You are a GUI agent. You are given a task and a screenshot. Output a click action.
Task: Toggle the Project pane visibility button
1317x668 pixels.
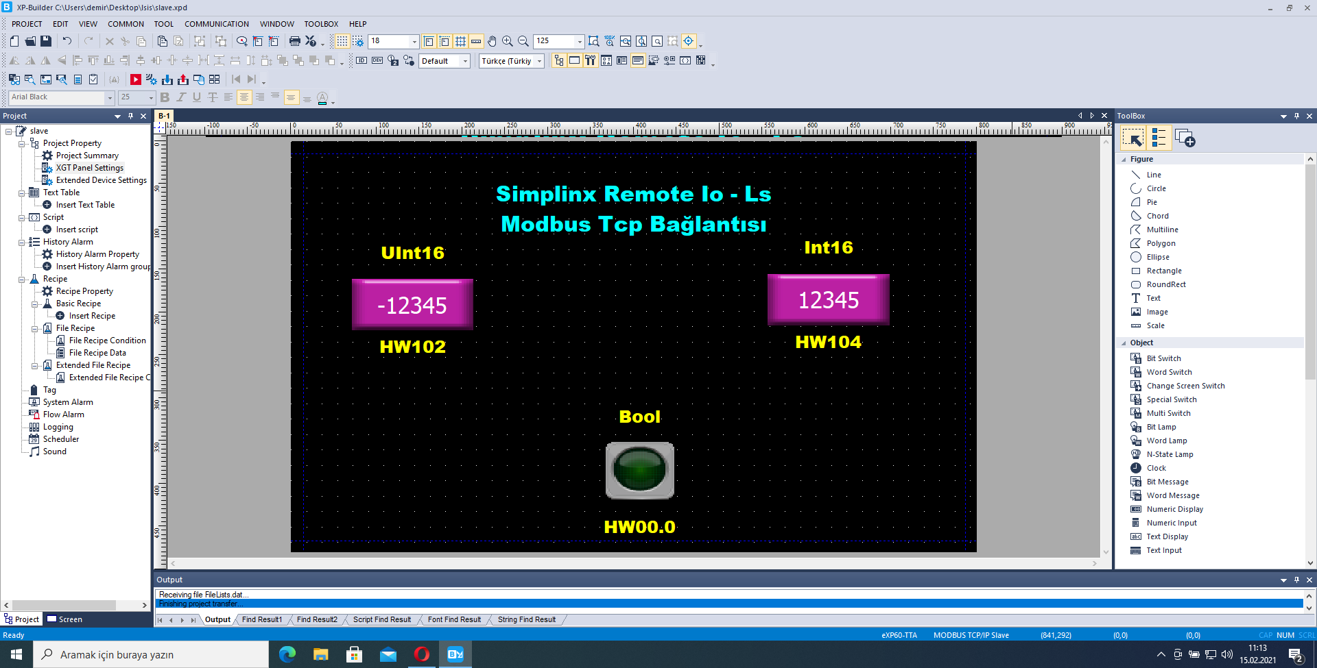(559, 60)
